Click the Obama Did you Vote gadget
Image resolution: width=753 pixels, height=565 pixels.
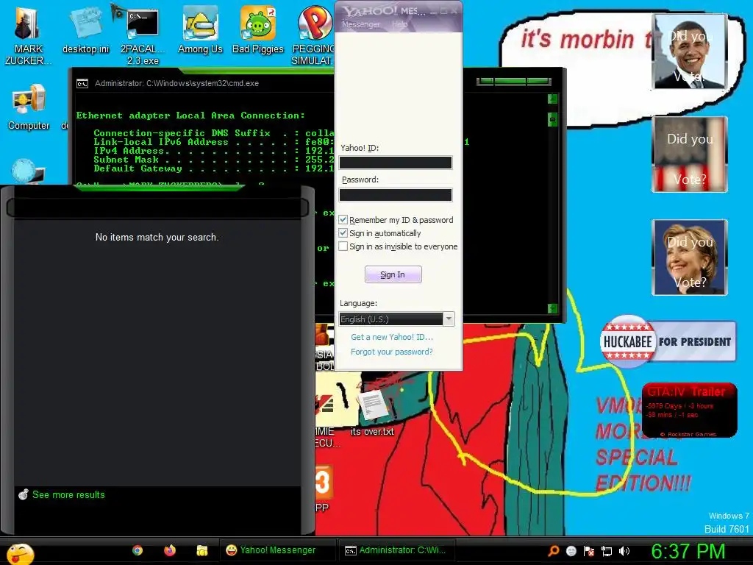(690, 51)
